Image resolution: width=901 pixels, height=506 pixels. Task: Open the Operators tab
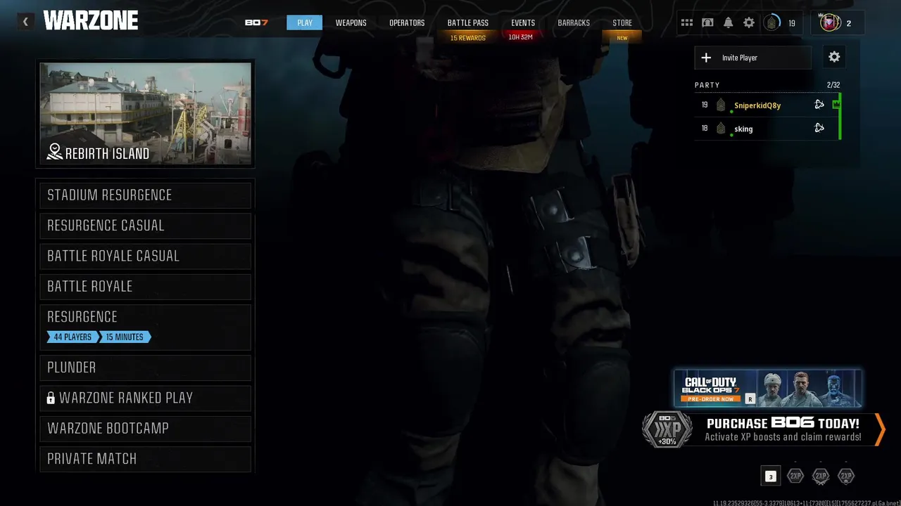pos(407,22)
